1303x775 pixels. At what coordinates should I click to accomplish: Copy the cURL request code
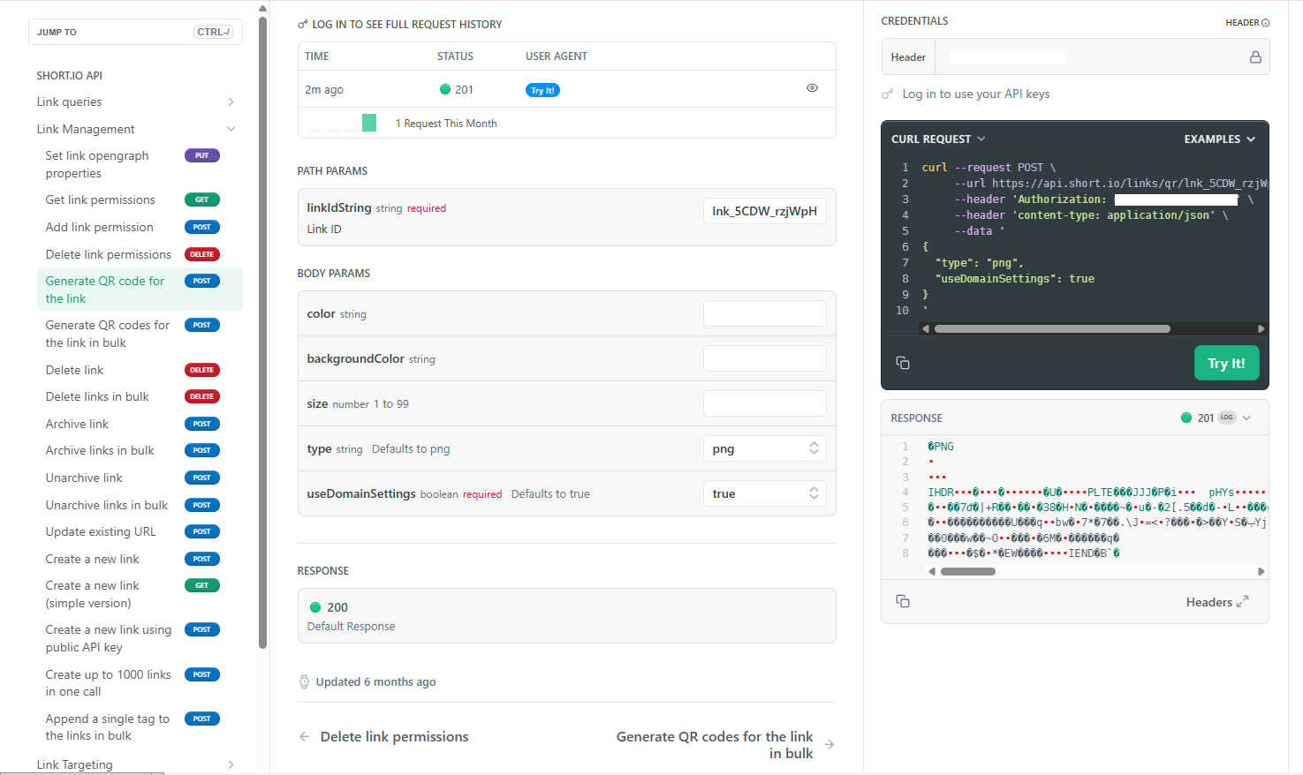903,363
